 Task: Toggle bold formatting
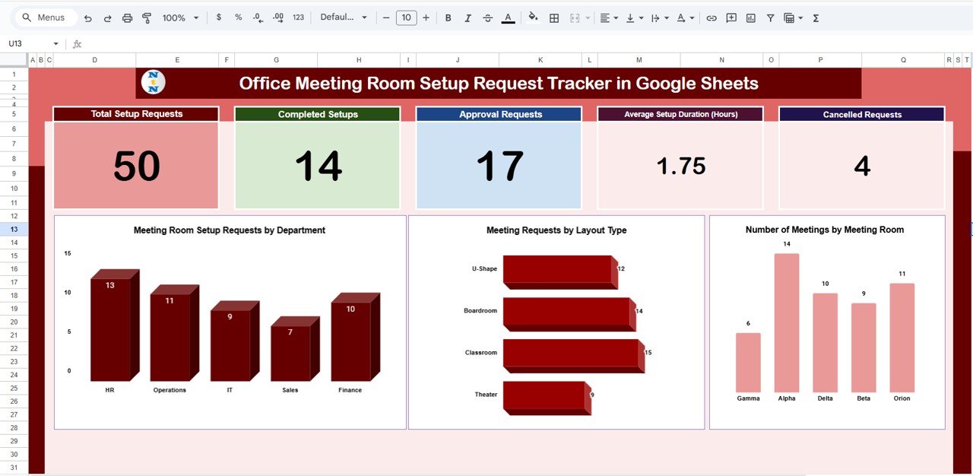pos(448,17)
